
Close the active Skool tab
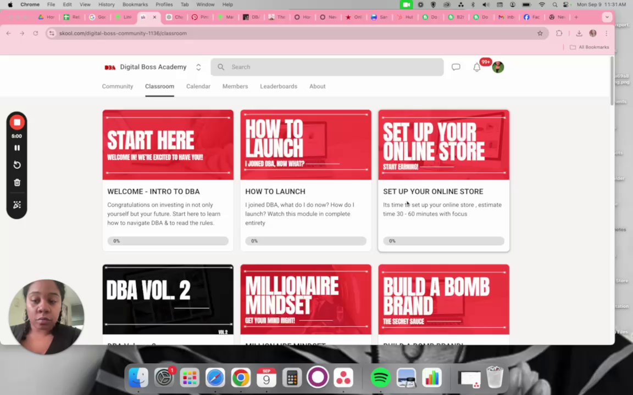coord(154,18)
